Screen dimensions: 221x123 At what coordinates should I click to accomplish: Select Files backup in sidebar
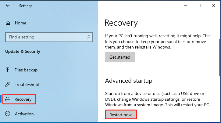(26, 70)
